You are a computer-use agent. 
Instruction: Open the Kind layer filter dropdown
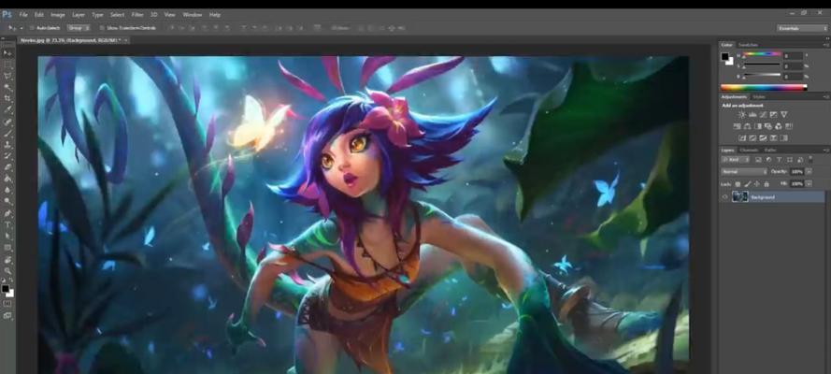coord(735,160)
